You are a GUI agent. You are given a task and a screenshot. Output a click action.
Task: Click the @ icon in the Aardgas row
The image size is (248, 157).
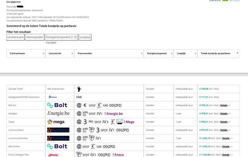pyautogui.click(x=79, y=113)
